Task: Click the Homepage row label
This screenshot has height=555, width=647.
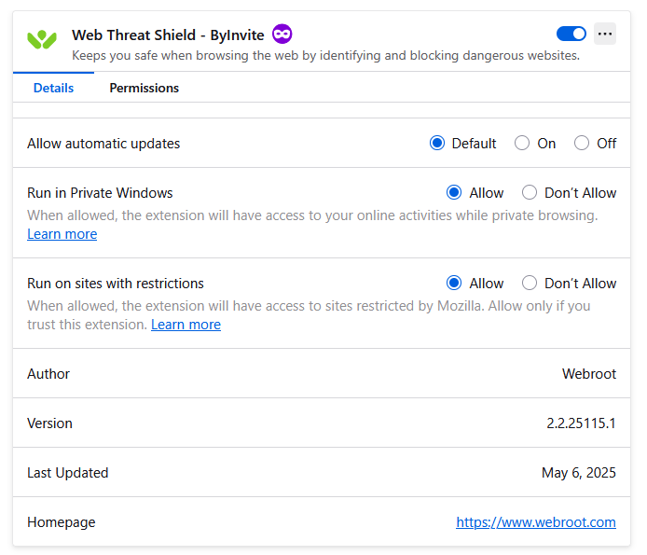Action: [62, 522]
